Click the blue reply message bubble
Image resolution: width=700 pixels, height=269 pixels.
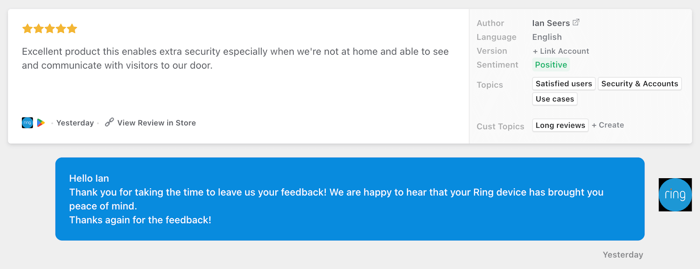(x=350, y=199)
